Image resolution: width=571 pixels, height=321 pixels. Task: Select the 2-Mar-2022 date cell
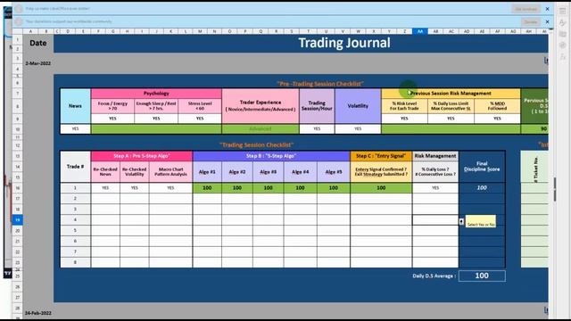38,63
